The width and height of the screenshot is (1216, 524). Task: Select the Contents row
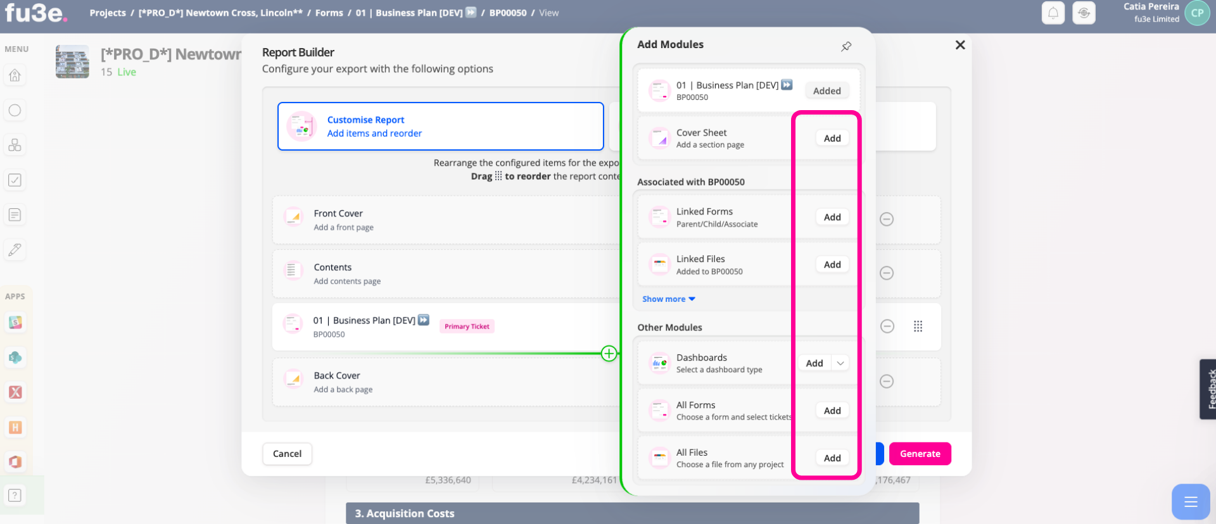click(x=446, y=273)
